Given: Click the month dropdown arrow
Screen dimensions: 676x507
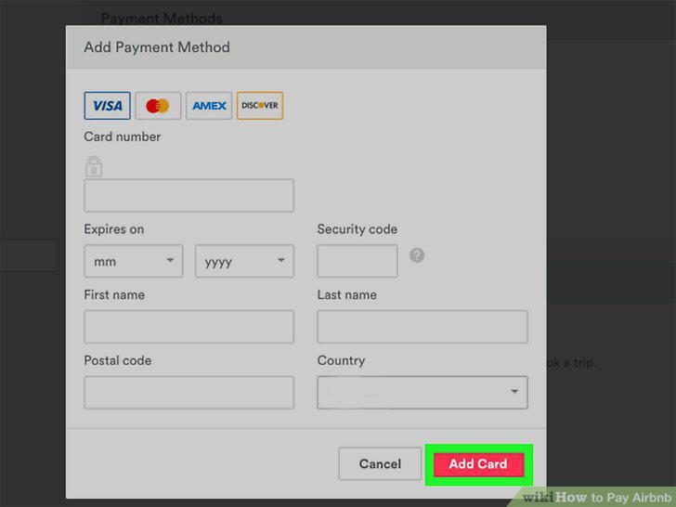Looking at the screenshot, I should [170, 260].
